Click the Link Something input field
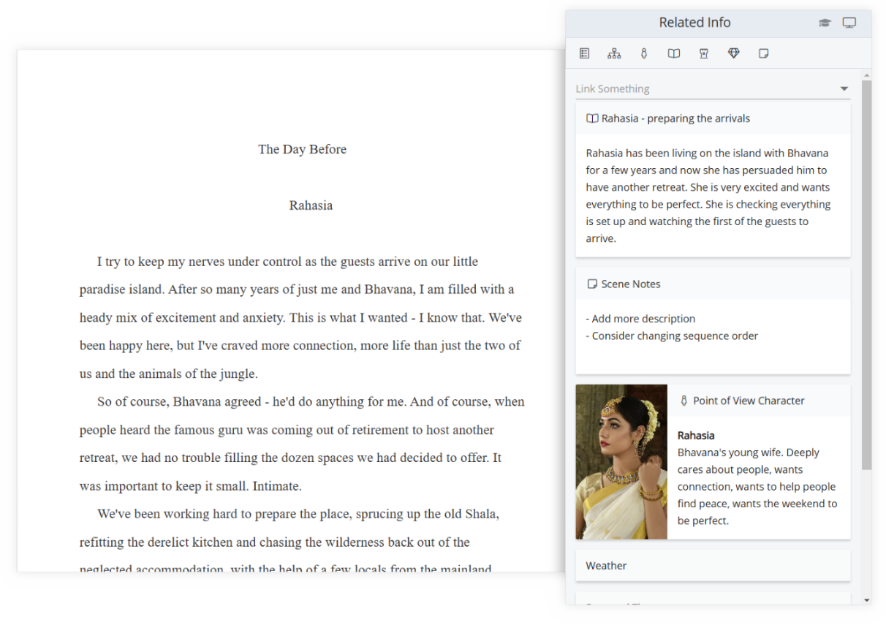 point(713,88)
